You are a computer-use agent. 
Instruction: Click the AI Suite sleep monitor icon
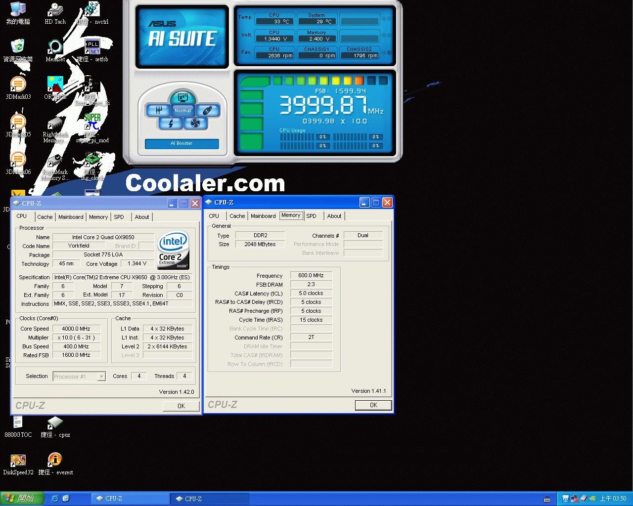pyautogui.click(x=182, y=97)
